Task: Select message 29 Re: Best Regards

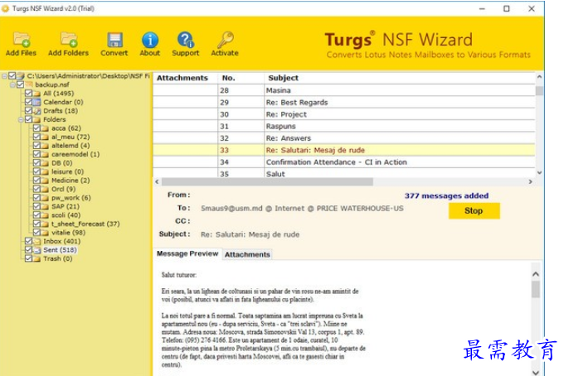Action: (x=344, y=103)
